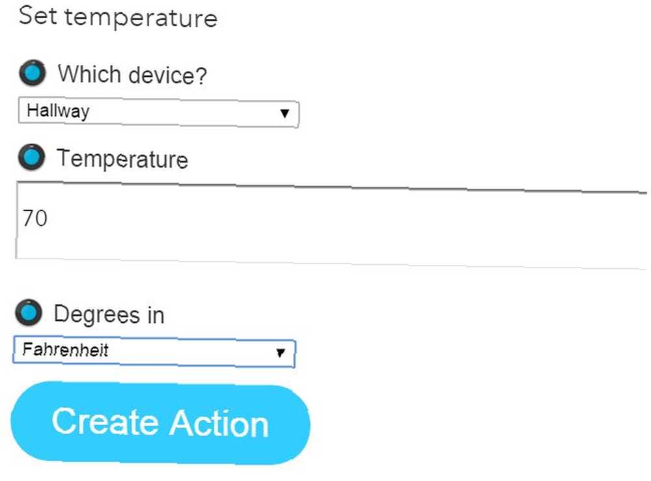651x481 pixels.
Task: Click the word Set in the heading
Action: (x=38, y=16)
